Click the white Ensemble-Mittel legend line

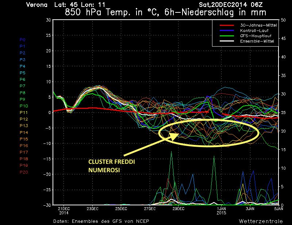point(227,41)
